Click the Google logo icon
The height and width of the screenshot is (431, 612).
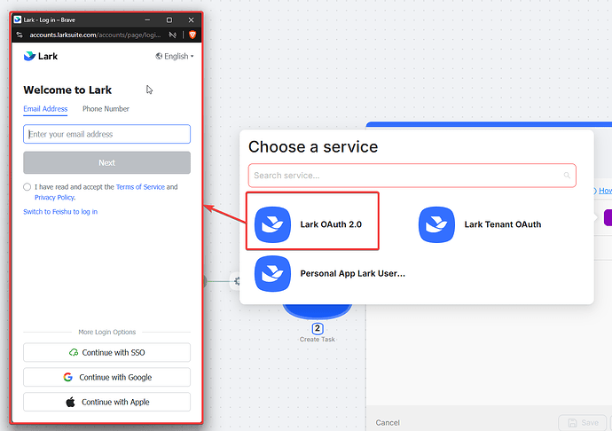coord(68,377)
